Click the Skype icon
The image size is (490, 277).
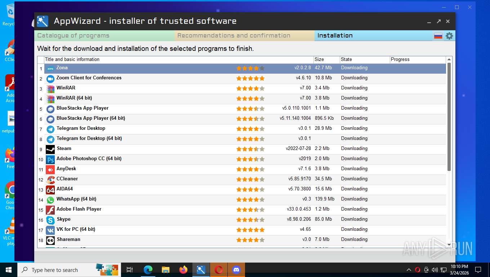tap(50, 220)
